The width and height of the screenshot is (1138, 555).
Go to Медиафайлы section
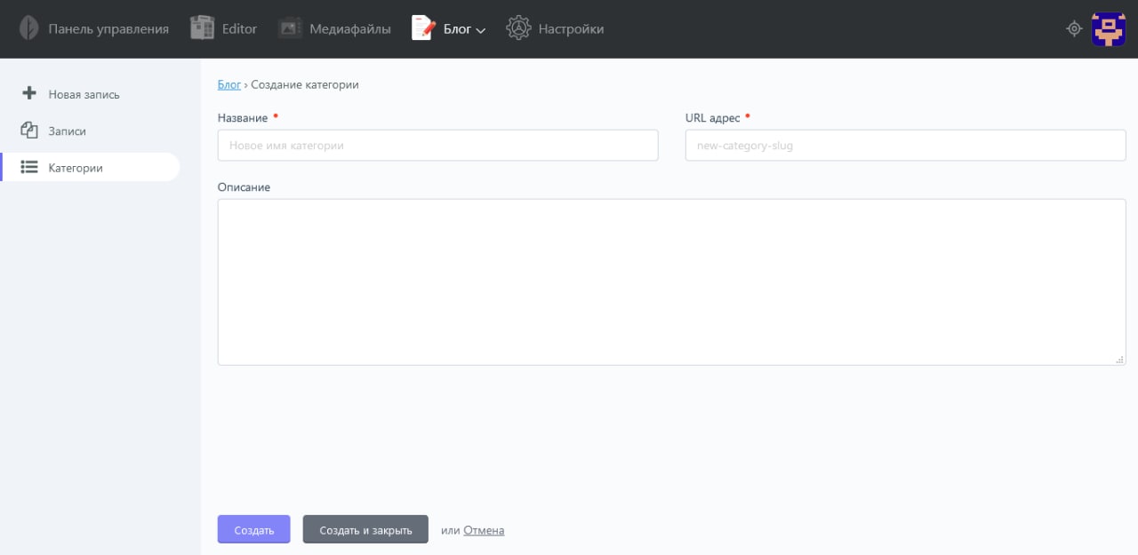point(350,29)
